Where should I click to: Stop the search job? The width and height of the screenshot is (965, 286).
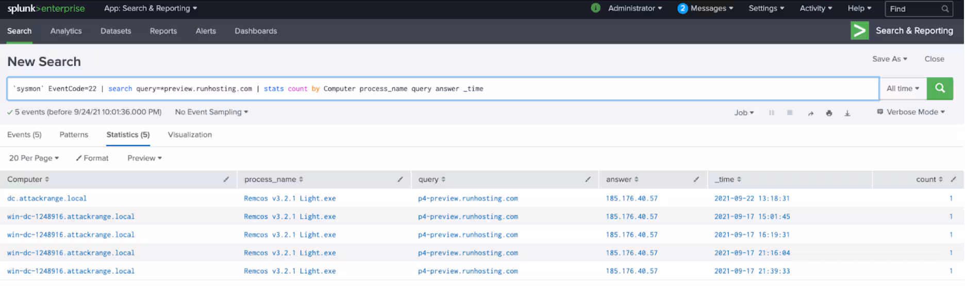click(789, 113)
